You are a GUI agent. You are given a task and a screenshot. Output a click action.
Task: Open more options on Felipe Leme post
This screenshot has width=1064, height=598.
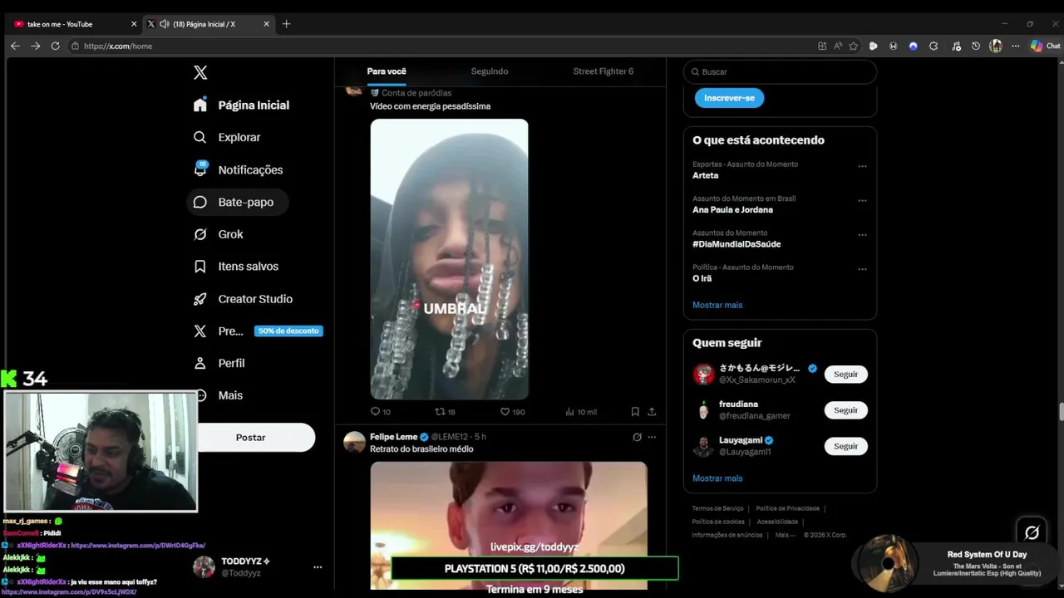click(652, 437)
